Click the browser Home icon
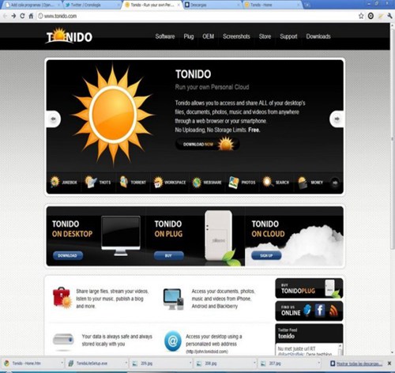This screenshot has height=373, width=395. click(x=31, y=16)
